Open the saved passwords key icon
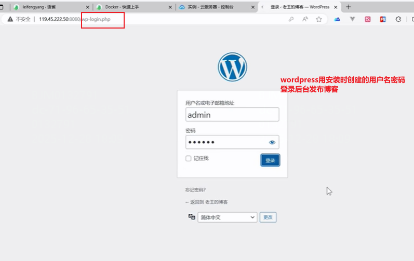Viewport: 414px width, 261px height. (291, 19)
